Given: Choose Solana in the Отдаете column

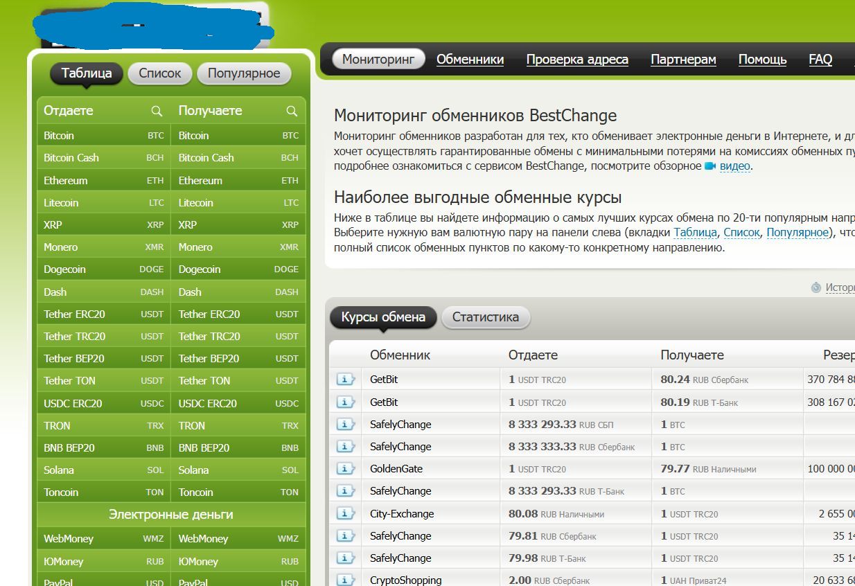Looking at the screenshot, I should (104, 470).
